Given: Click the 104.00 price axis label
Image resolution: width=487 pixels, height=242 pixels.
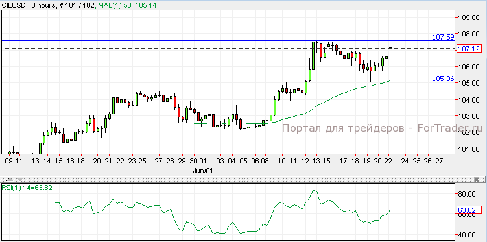Looking at the screenshot, I should coord(469,100).
